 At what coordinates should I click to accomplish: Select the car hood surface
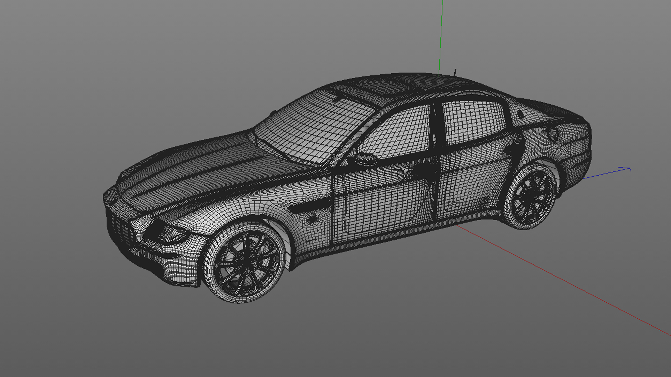click(206, 168)
